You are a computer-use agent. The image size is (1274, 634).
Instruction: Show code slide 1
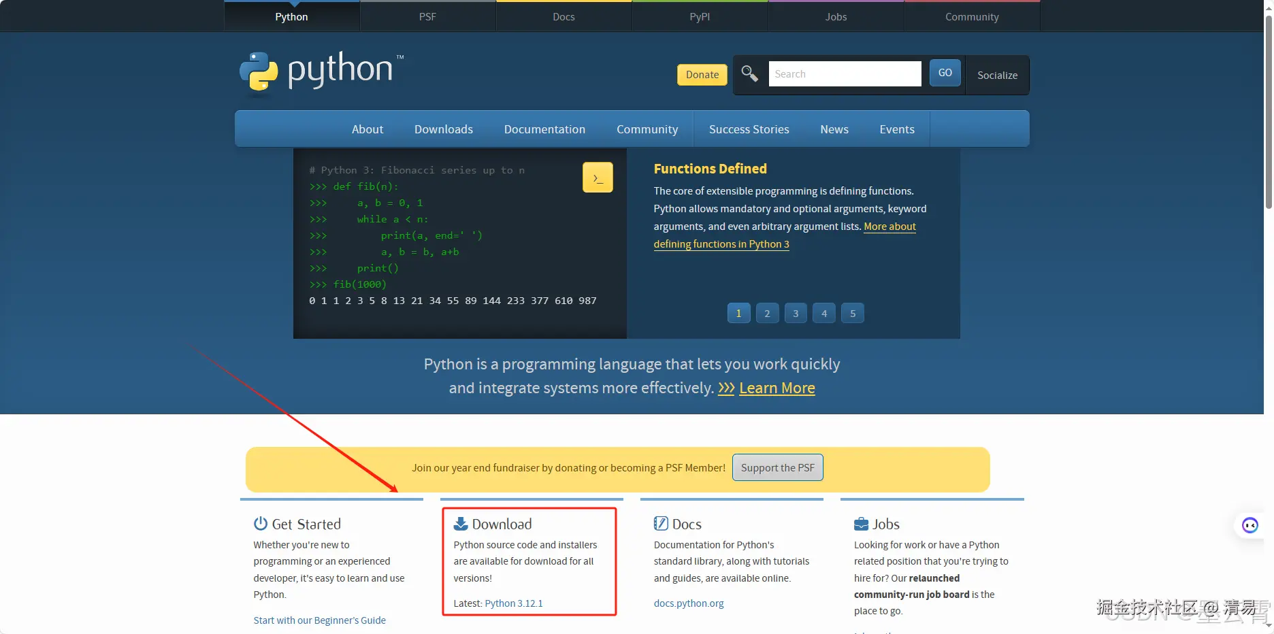point(738,313)
